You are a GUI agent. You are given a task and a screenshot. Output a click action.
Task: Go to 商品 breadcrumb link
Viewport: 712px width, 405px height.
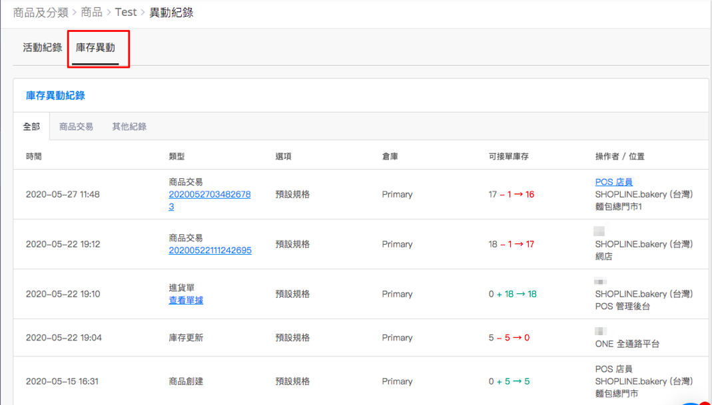(x=91, y=12)
